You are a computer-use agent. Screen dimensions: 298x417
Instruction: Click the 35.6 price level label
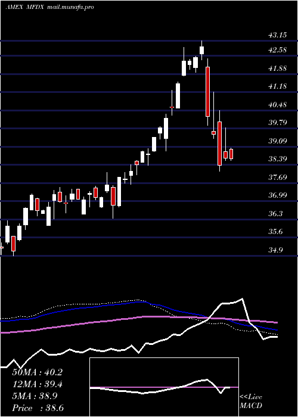click(x=275, y=232)
